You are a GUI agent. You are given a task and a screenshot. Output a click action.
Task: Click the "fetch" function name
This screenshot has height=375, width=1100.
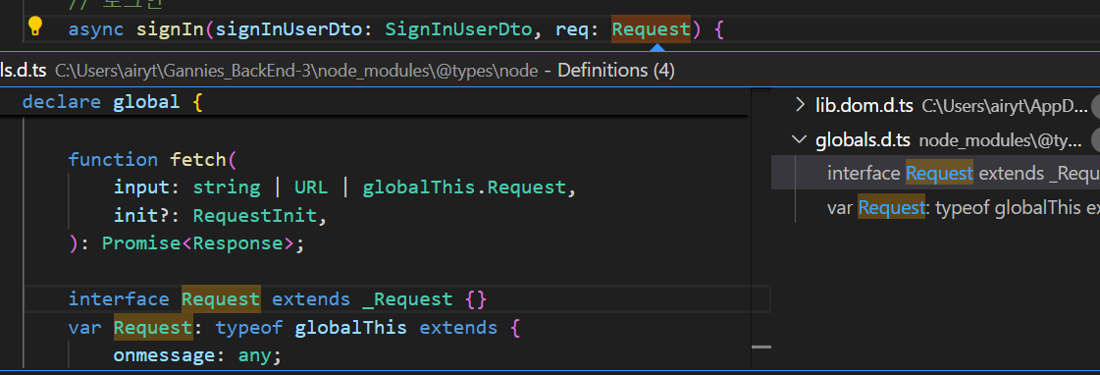point(198,159)
